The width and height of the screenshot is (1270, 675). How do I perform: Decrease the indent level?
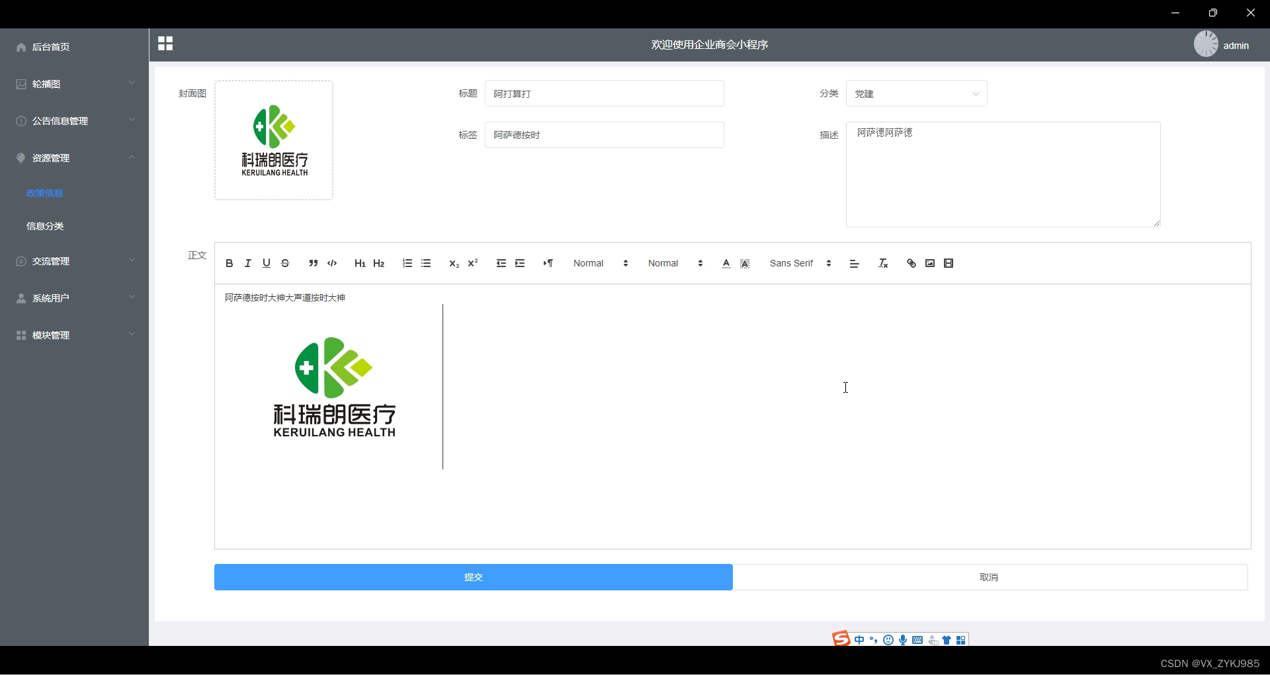[501, 263]
